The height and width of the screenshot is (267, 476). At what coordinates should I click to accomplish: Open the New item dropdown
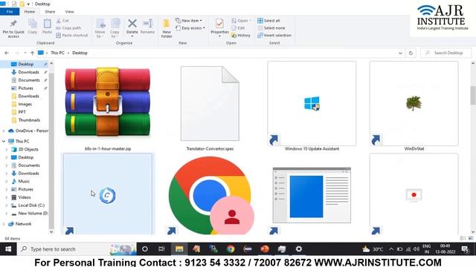(x=188, y=21)
